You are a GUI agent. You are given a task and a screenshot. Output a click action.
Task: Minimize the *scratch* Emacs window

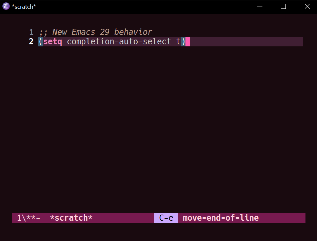click(260, 6)
